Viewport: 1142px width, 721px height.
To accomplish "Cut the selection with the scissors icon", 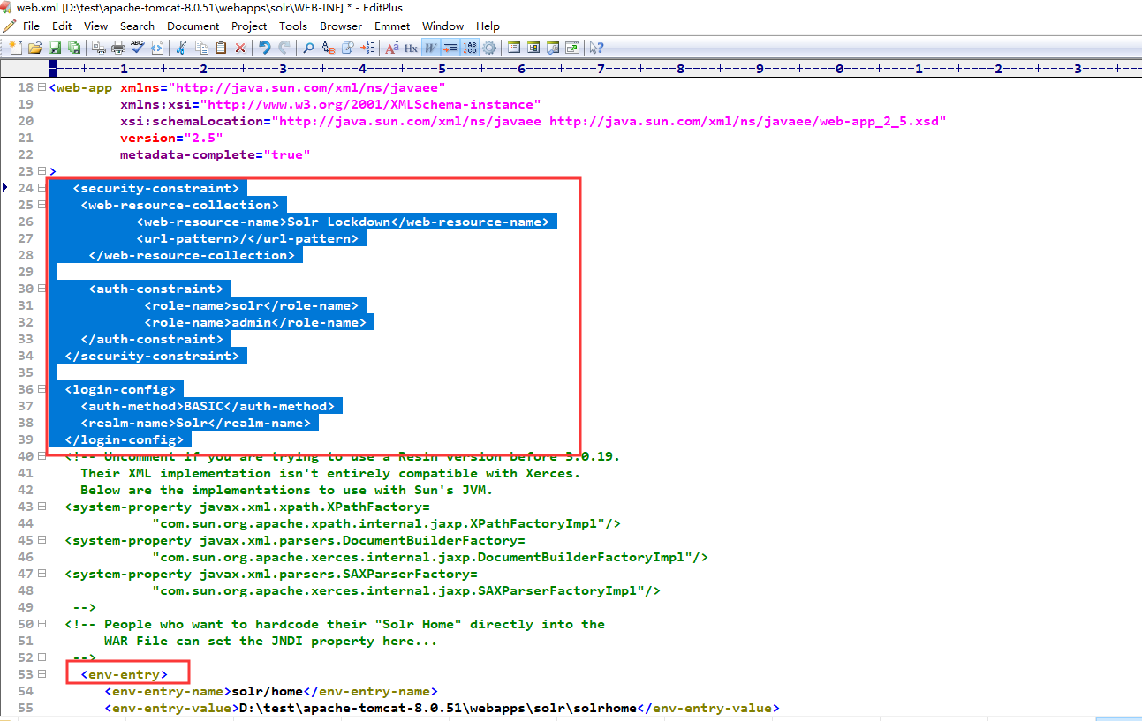I will [180, 48].
